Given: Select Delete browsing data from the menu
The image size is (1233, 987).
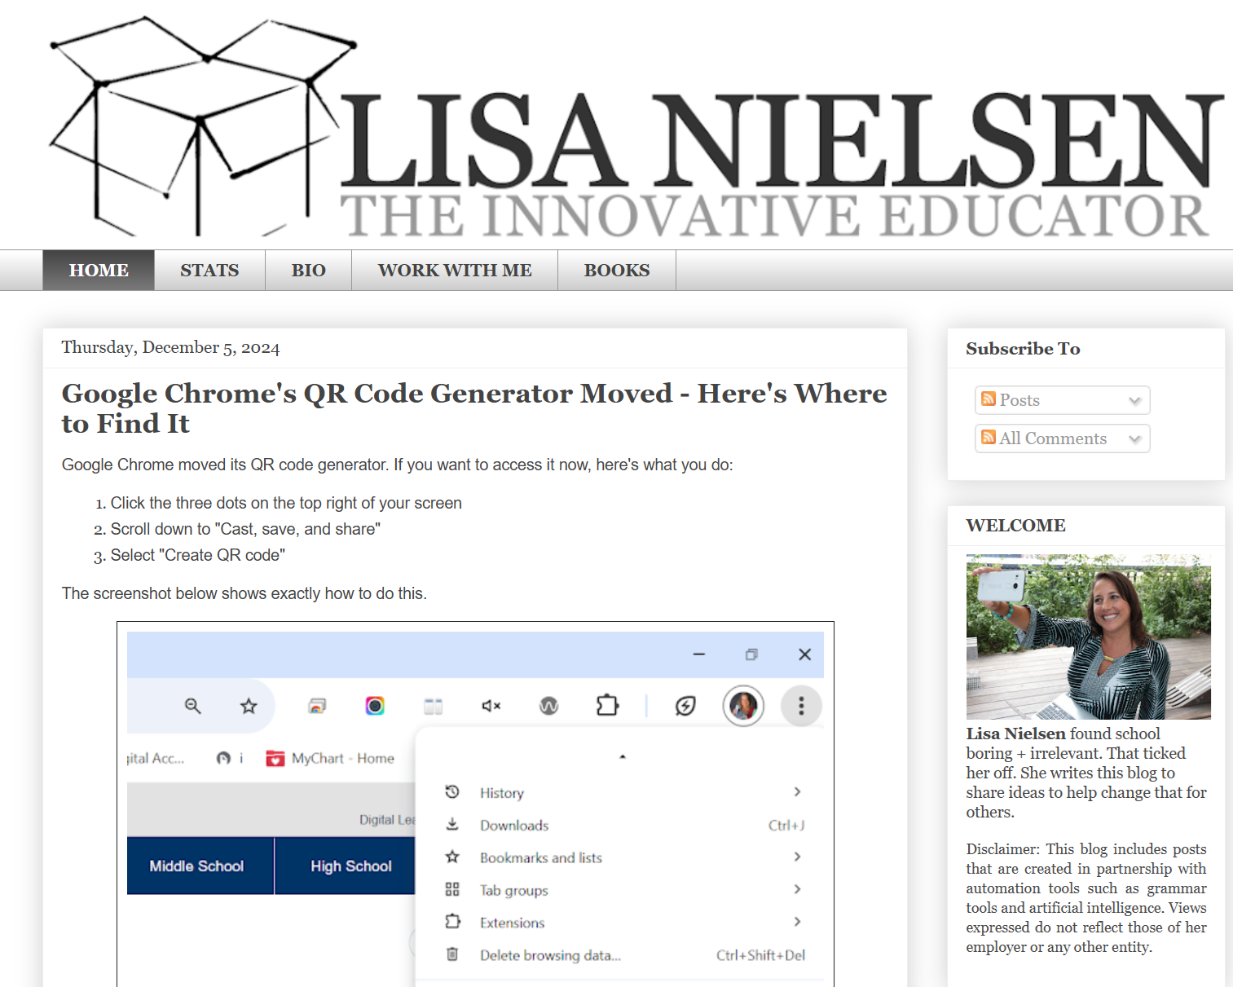Looking at the screenshot, I should (550, 954).
